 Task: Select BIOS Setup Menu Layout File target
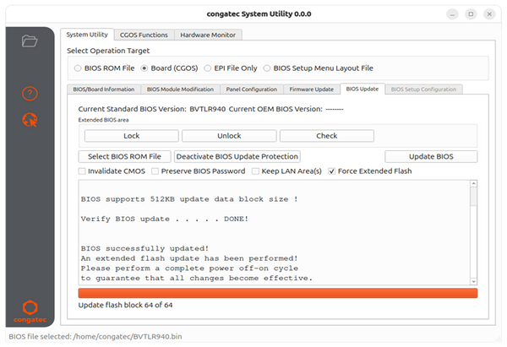(268, 68)
